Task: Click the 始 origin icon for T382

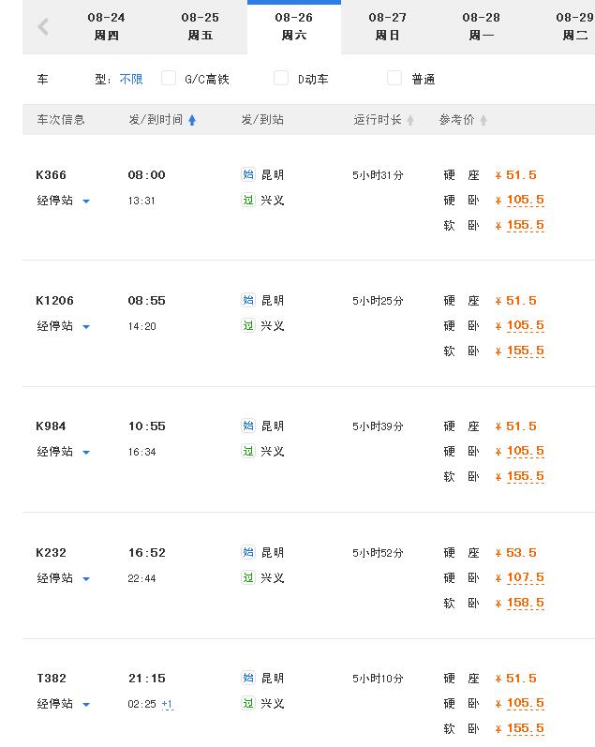Action: pyautogui.click(x=248, y=678)
